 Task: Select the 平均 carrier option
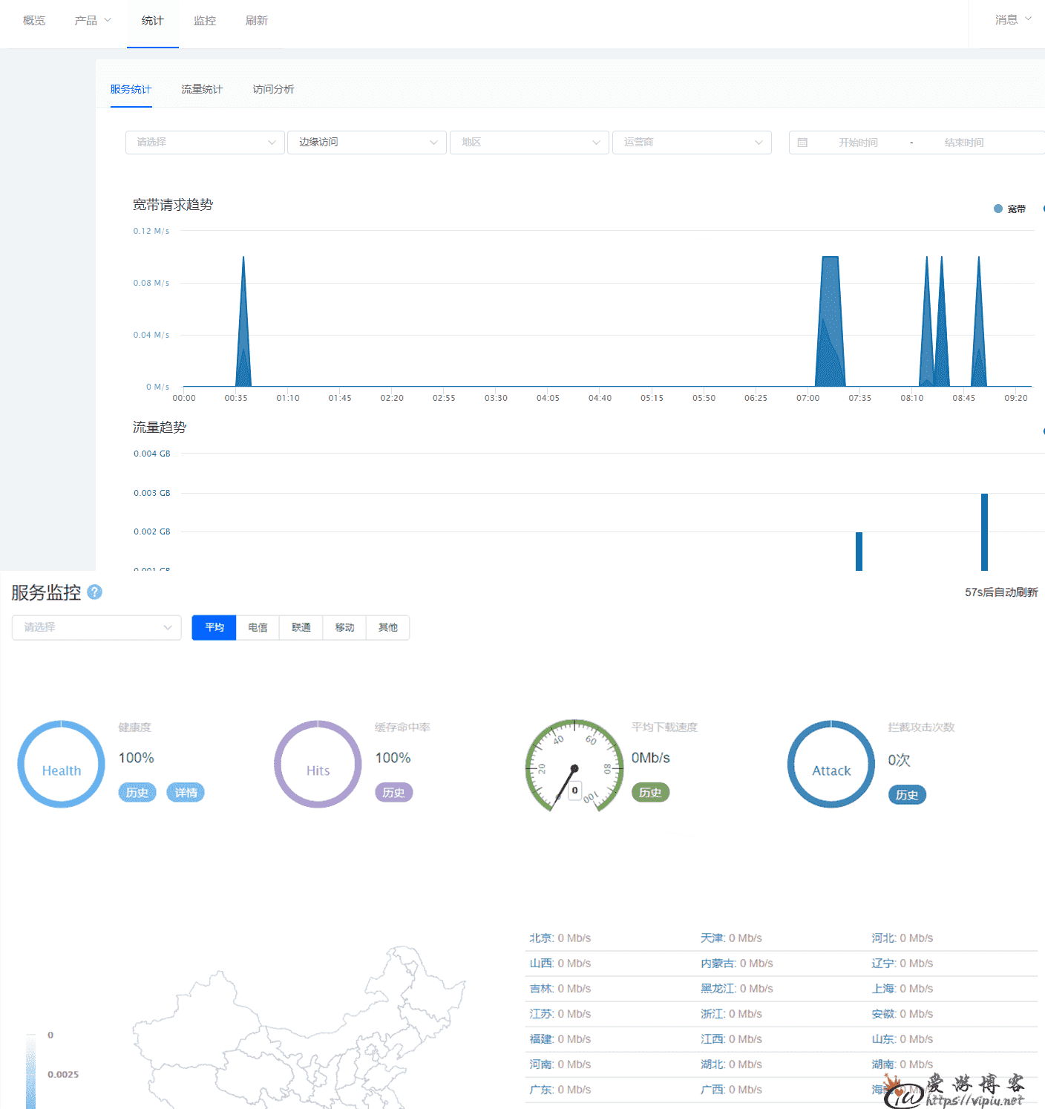tap(214, 627)
